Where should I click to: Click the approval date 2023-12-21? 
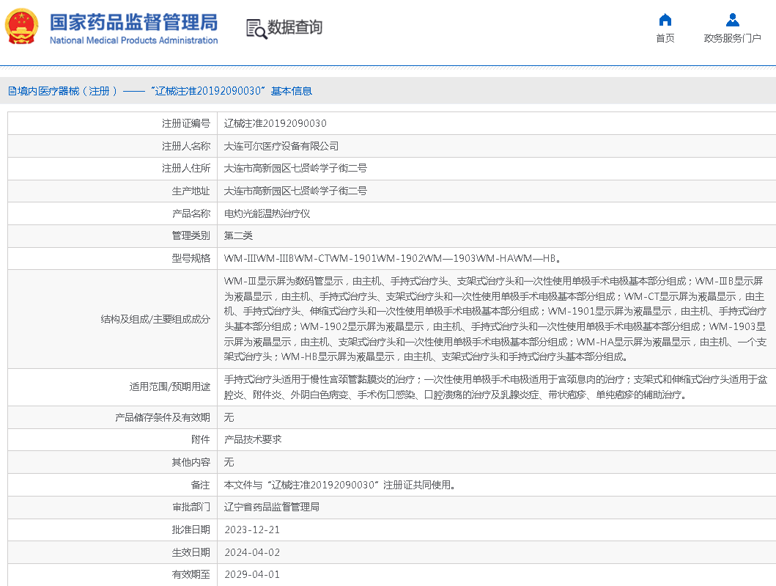pyautogui.click(x=251, y=530)
